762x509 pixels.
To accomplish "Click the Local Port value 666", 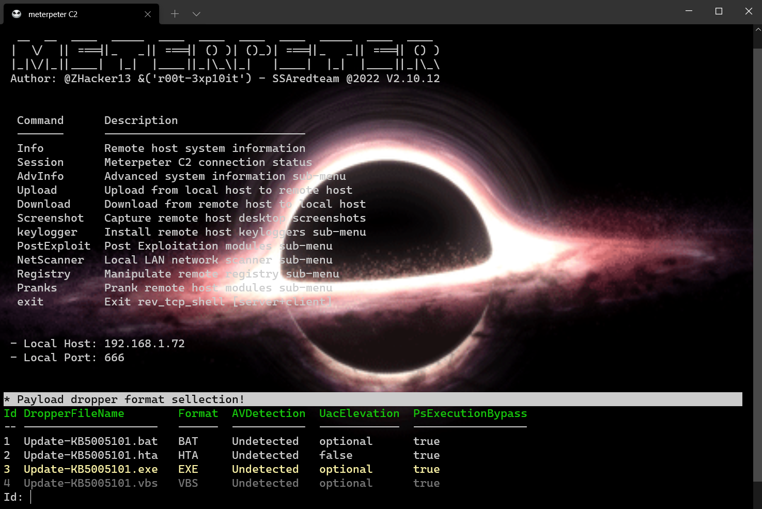I will coord(114,358).
